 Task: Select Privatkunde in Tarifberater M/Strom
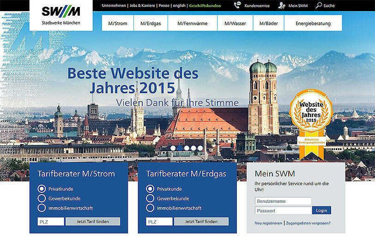point(42,189)
